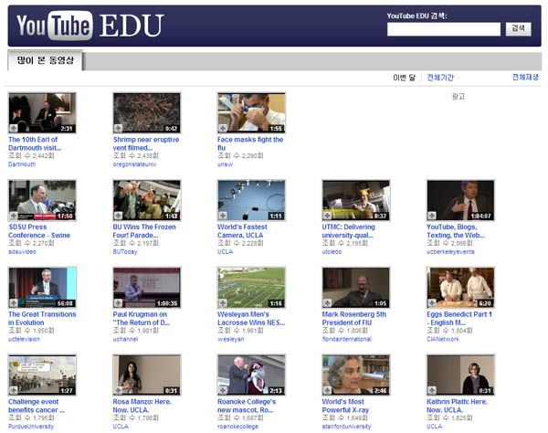Visit the uctelevision channel link

point(24,339)
